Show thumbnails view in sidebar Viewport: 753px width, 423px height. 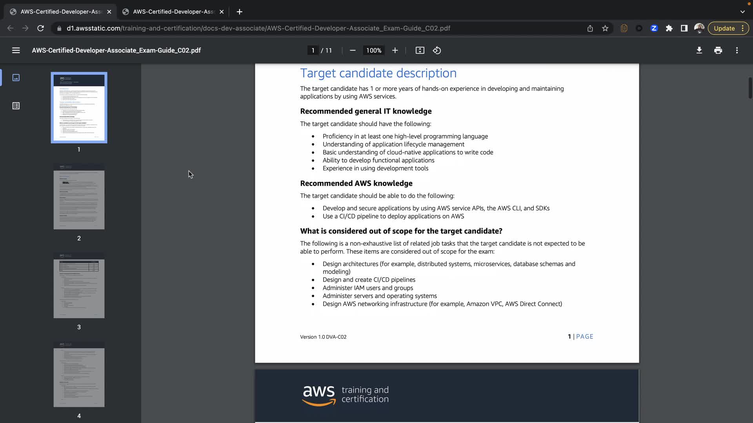[x=16, y=78]
